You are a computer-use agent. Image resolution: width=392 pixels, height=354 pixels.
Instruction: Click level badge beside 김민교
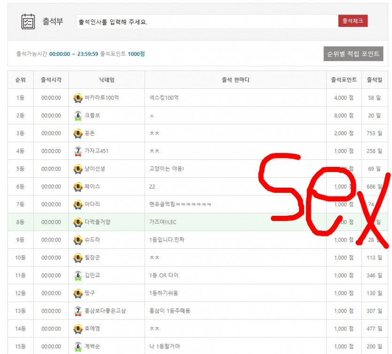(78, 275)
